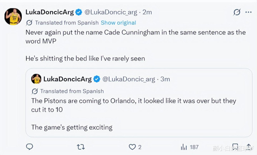
Task: Share the tweet via the share arrow icon
Action: pyautogui.click(x=249, y=147)
